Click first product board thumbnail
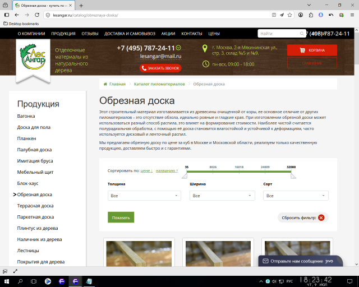The width and height of the screenshot is (359, 287). 139,253
